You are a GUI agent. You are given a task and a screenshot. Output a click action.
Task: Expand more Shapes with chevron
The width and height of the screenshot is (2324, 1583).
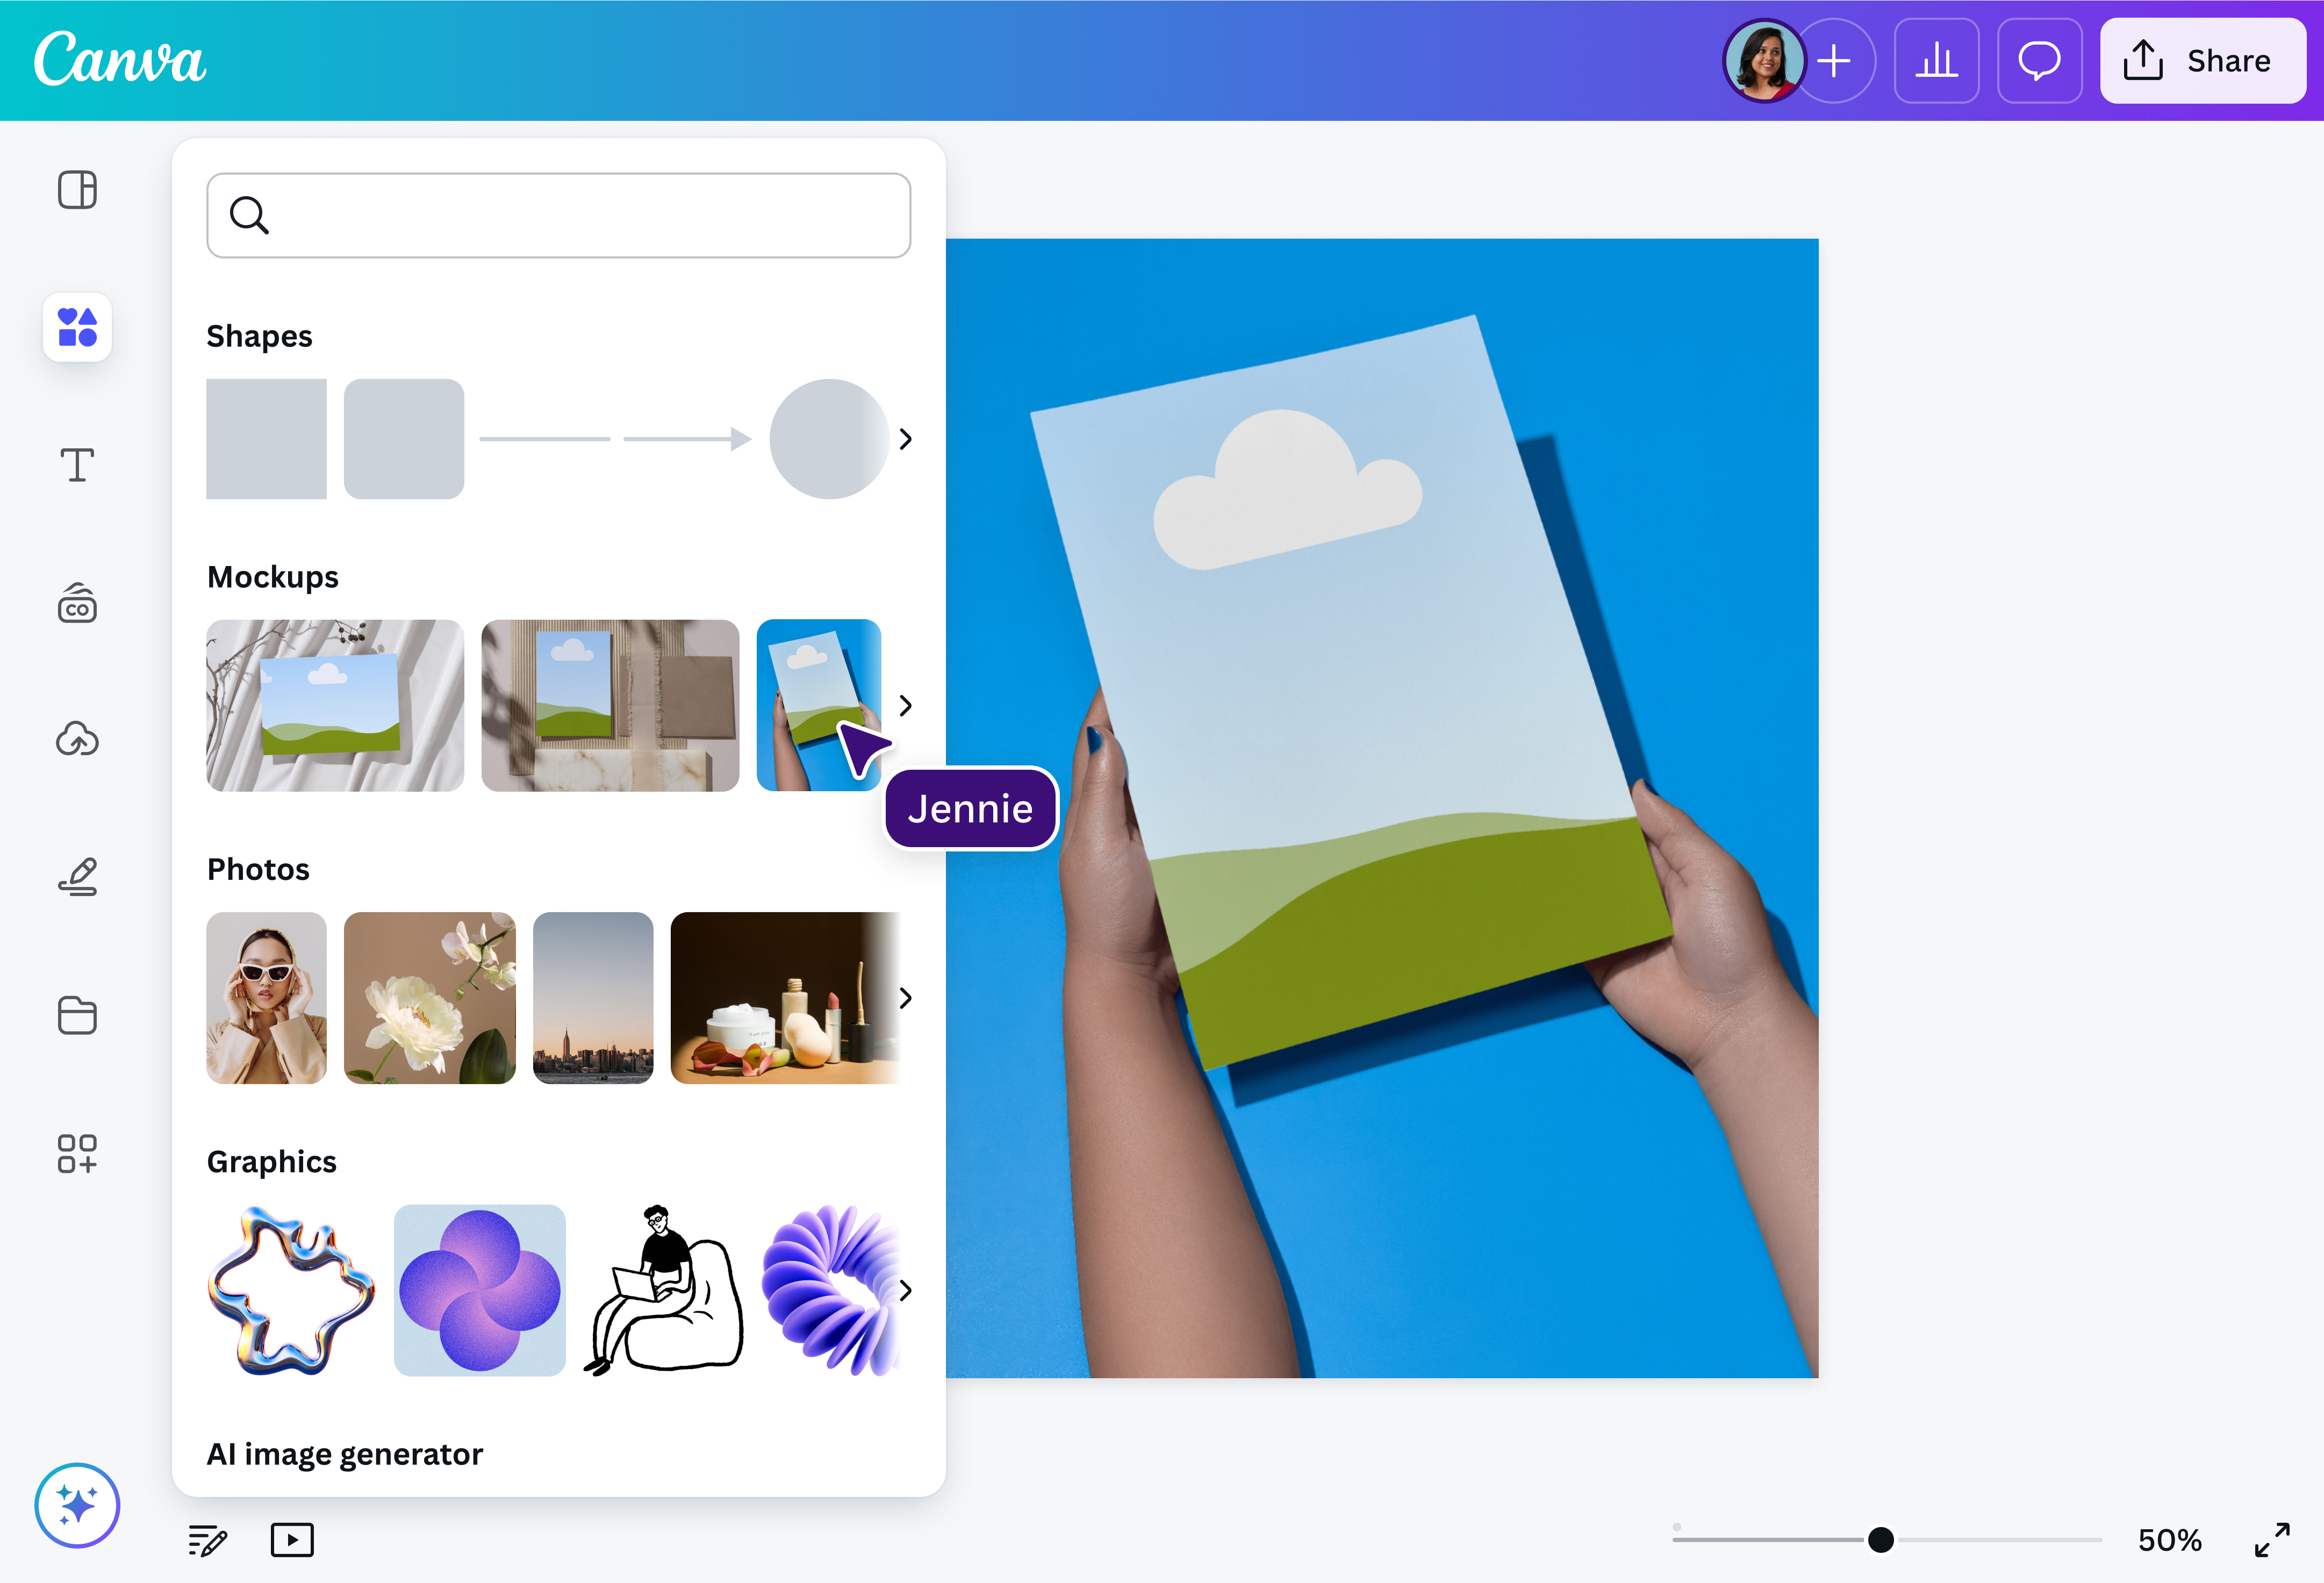pos(905,439)
